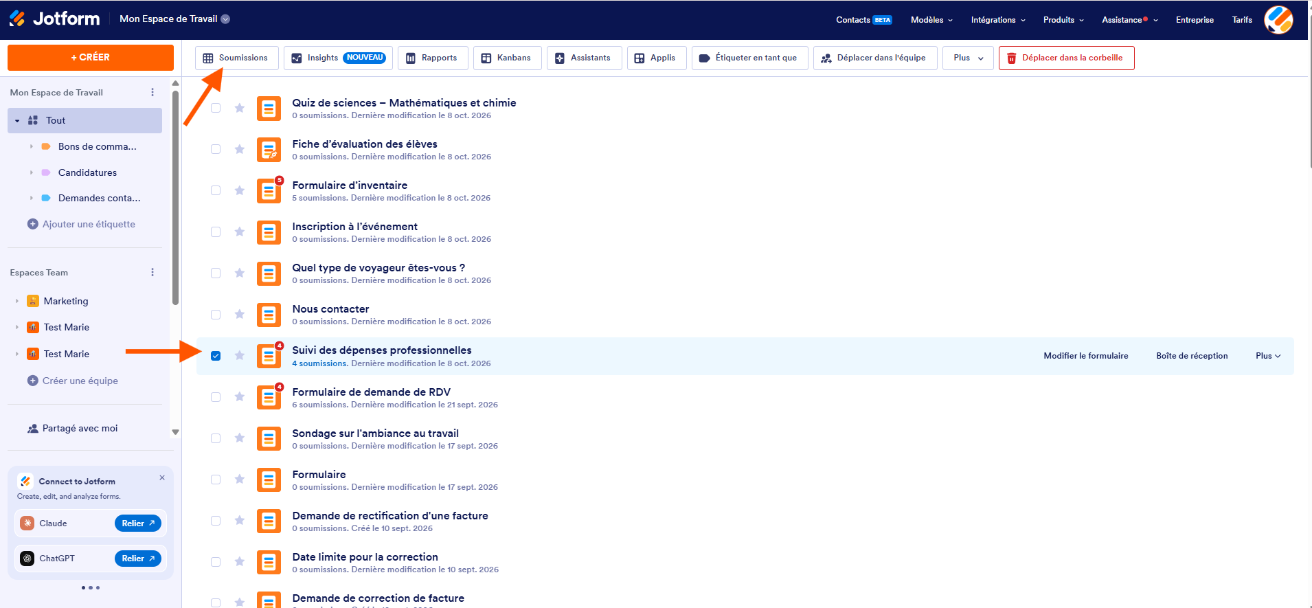This screenshot has width=1312, height=608.
Task: Star the Suivi des dépenses professionnelles form
Action: click(239, 355)
